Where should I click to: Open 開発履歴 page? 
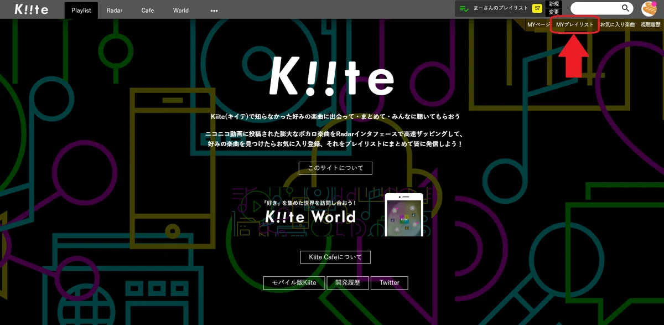click(347, 282)
